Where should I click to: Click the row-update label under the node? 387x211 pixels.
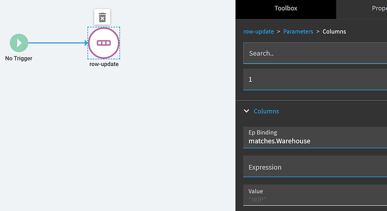[x=104, y=64]
